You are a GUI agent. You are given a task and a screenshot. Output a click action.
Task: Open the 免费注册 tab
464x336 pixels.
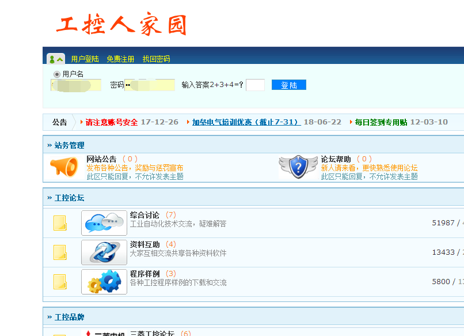(120, 59)
